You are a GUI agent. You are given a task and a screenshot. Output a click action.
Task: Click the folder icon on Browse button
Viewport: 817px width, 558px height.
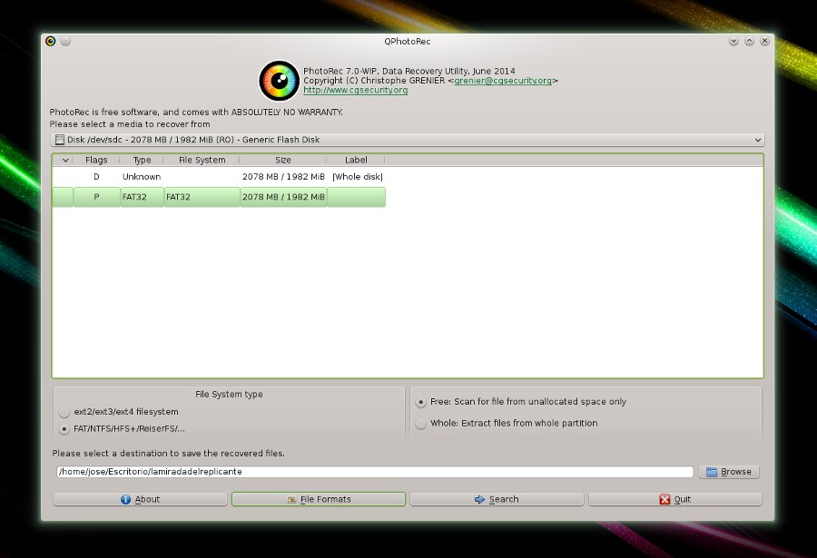(x=711, y=472)
